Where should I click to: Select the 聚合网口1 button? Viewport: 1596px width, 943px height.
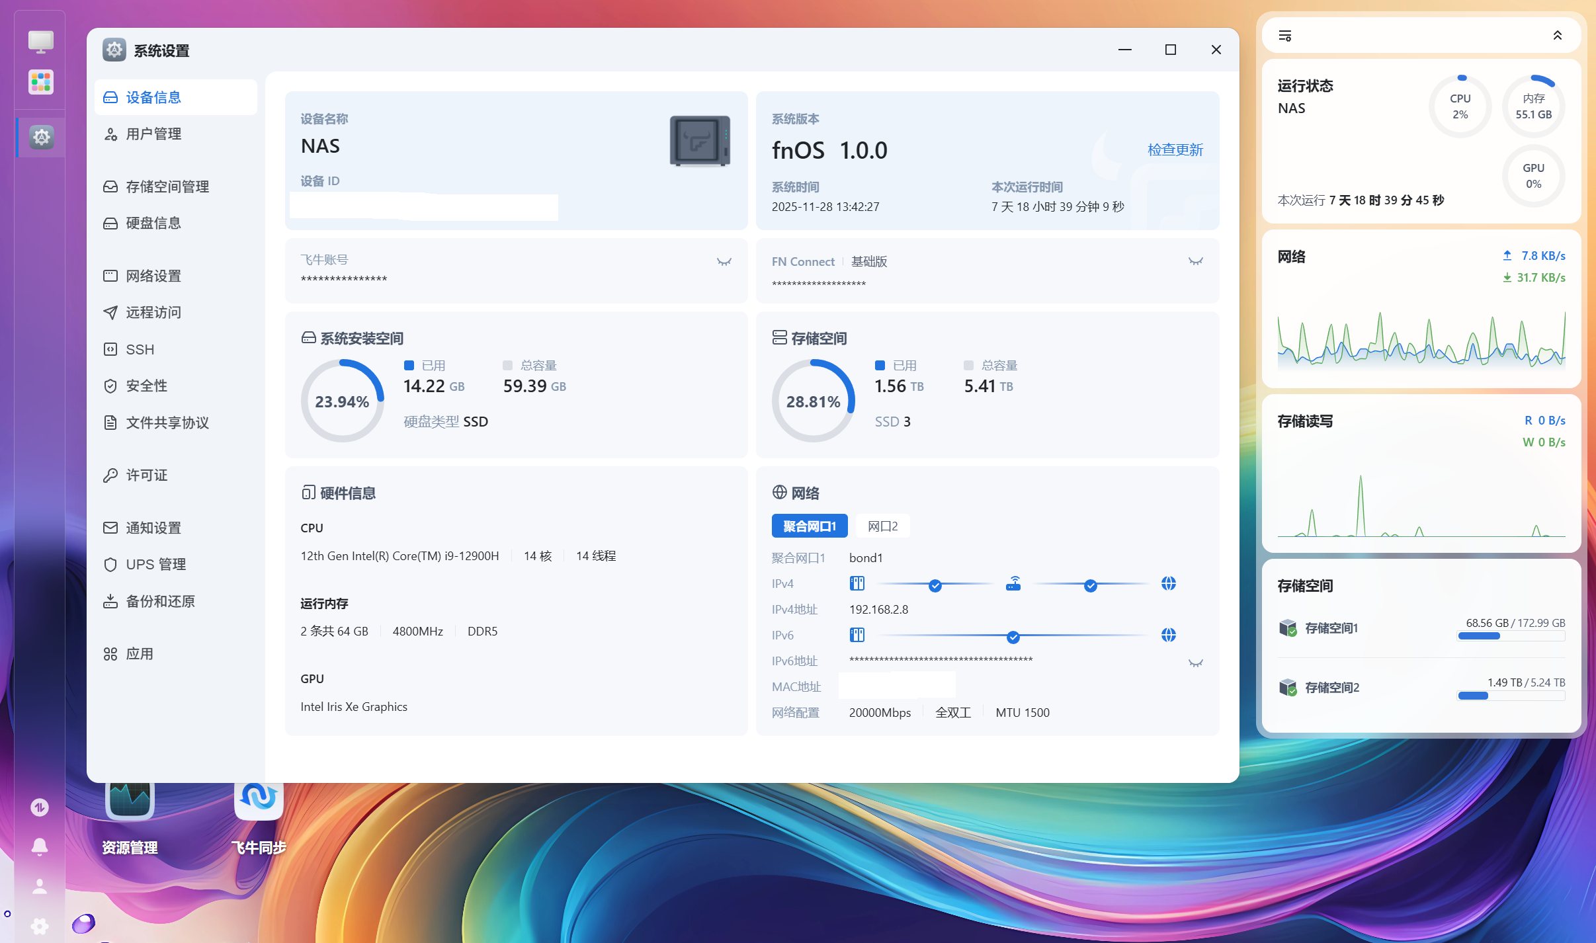coord(809,526)
